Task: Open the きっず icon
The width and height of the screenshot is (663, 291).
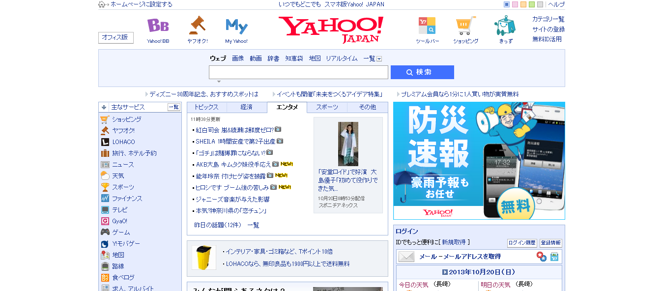Action: (505, 26)
